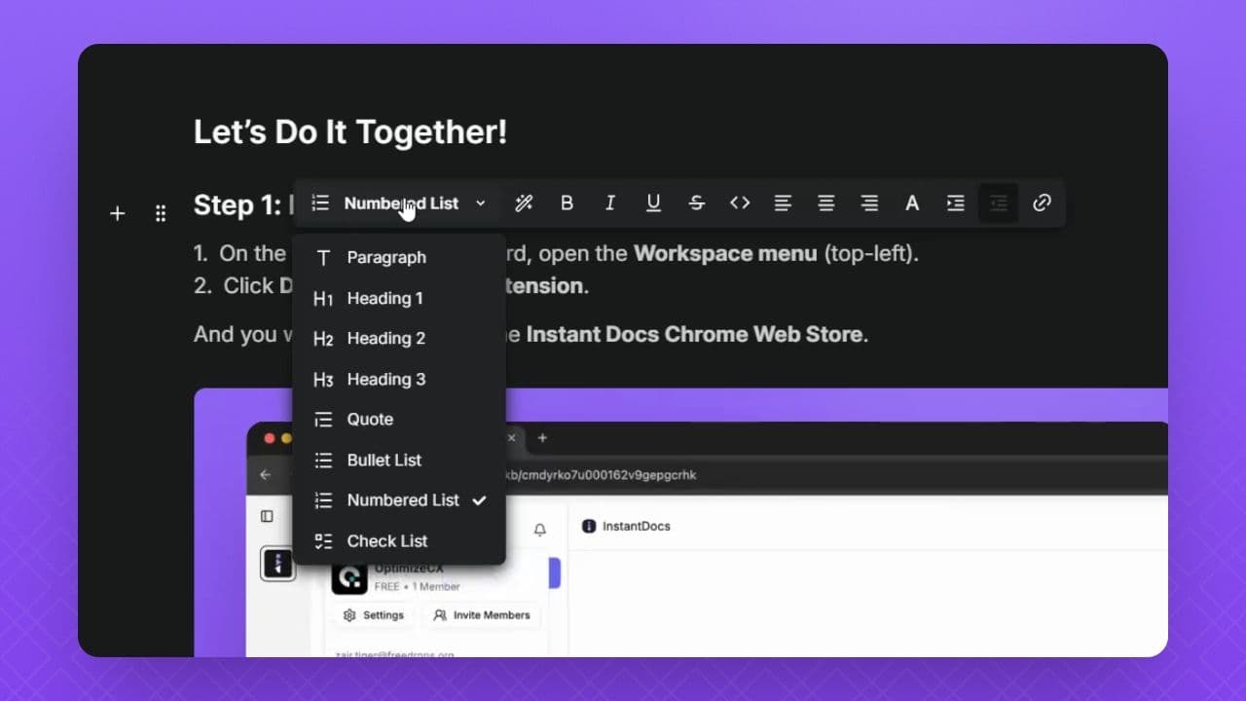Select Heading 1 from the list
The image size is (1246, 701).
point(384,298)
